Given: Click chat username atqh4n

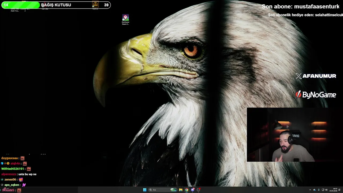Looking at the screenshot, I should (x=15, y=164).
